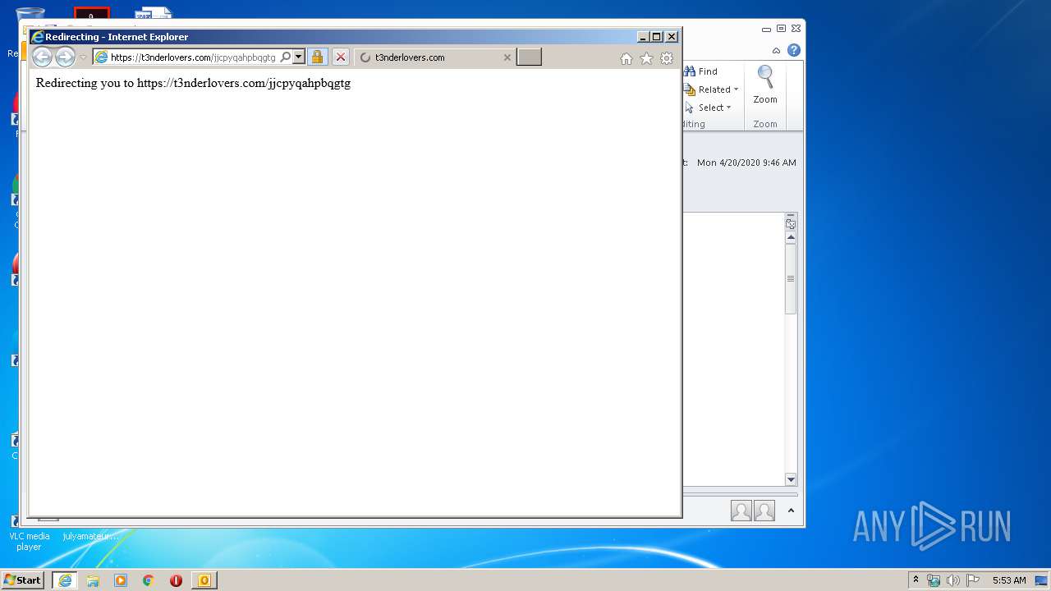The height and width of the screenshot is (591, 1051).
Task: Expand the address bar autocomplete dropdown
Action: point(298,57)
